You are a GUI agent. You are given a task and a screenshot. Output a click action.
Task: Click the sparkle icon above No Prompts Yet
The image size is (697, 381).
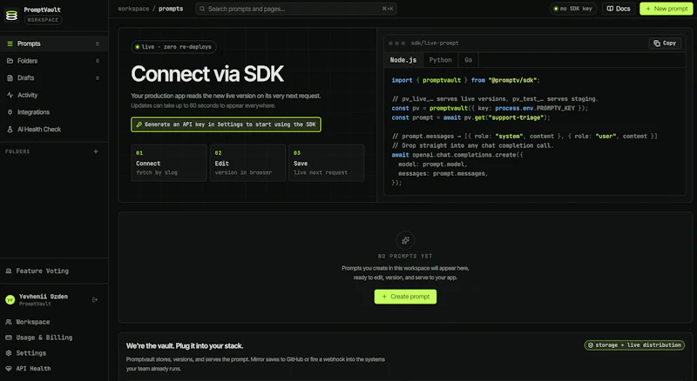405,240
